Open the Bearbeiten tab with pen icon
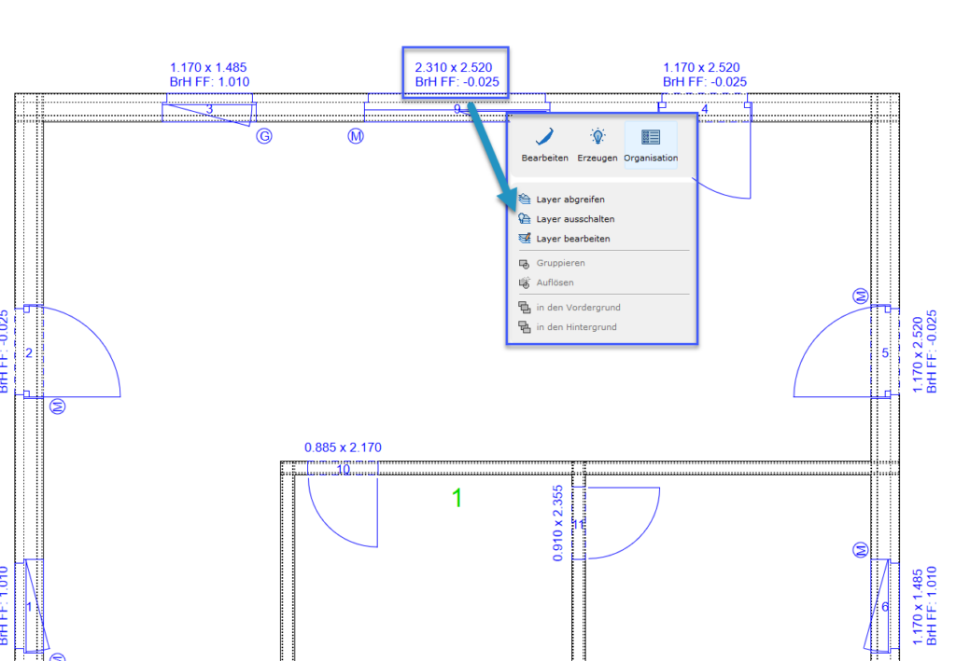Viewport: 956px width, 661px height. tap(544, 145)
